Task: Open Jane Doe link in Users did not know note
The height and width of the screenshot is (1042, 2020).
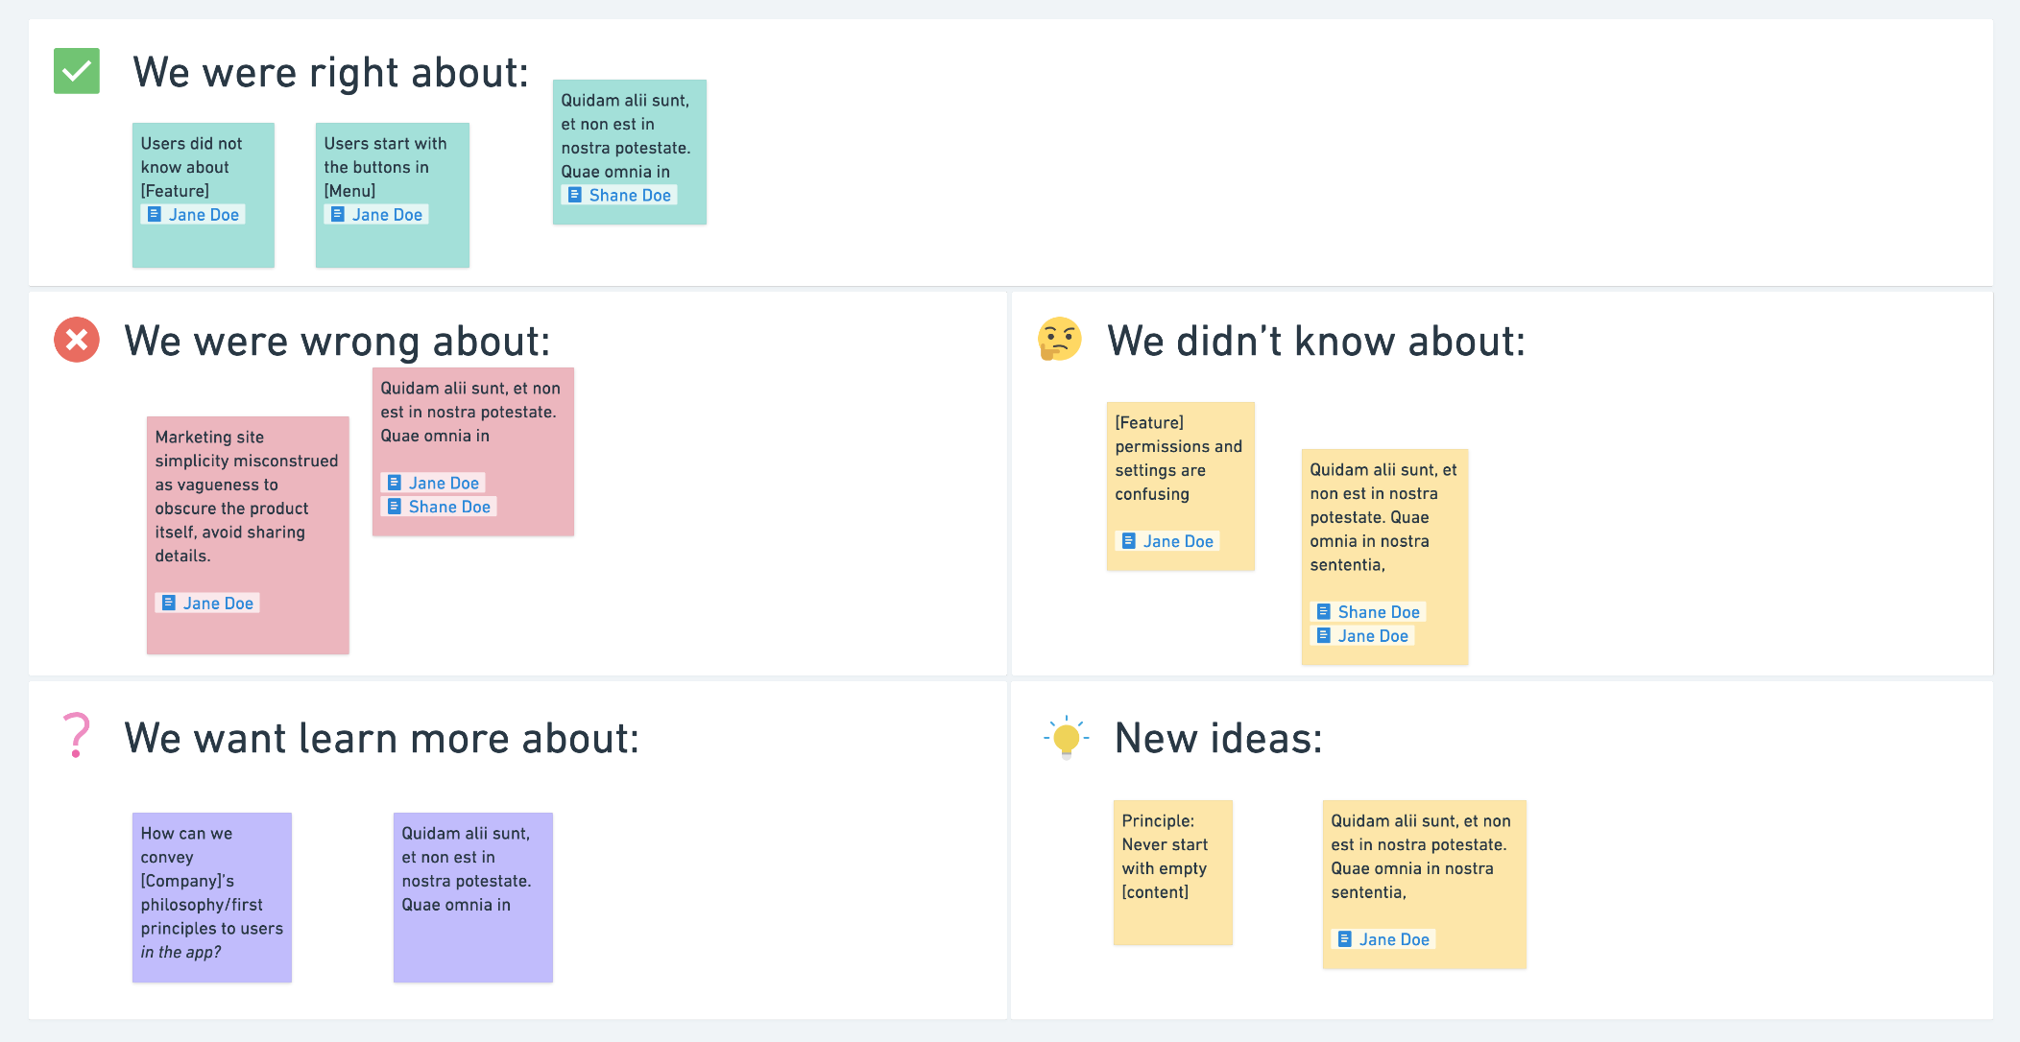Action: tap(204, 215)
